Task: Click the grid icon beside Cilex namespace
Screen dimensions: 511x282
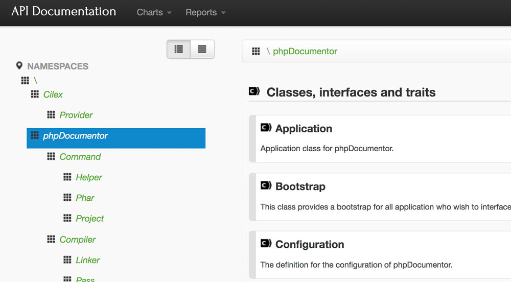Action: (35, 95)
